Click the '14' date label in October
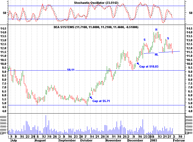Image resolution: width=193 pixels, height=142 pixels. pyautogui.click(x=92, y=137)
